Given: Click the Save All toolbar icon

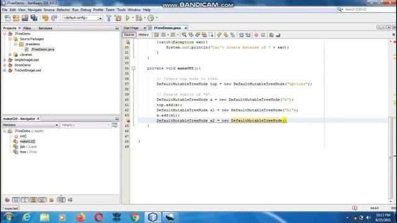Looking at the screenshot, I should point(34,18).
